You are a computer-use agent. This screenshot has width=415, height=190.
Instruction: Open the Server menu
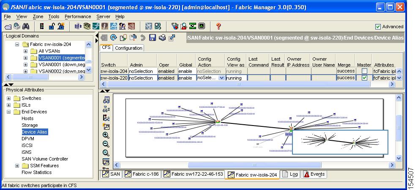(103, 16)
